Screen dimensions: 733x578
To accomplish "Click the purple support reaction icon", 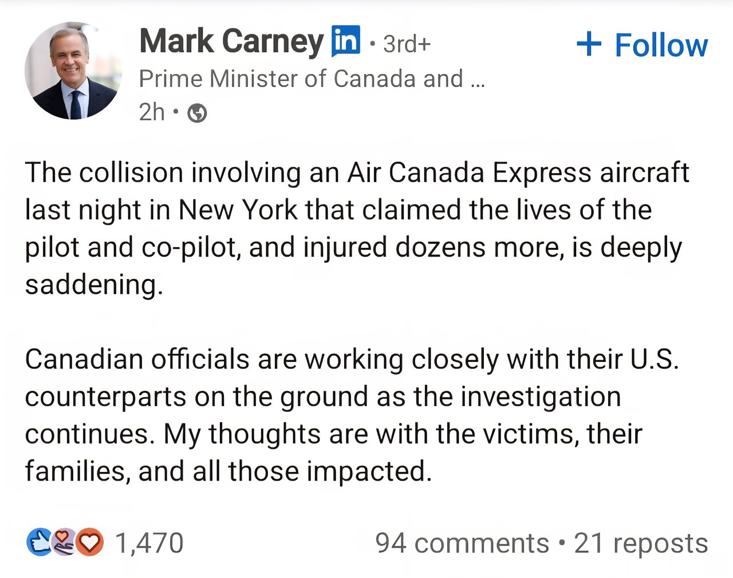I will pyautogui.click(x=64, y=542).
